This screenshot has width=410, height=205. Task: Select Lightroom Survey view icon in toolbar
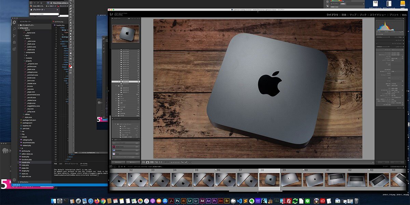coord(156,162)
